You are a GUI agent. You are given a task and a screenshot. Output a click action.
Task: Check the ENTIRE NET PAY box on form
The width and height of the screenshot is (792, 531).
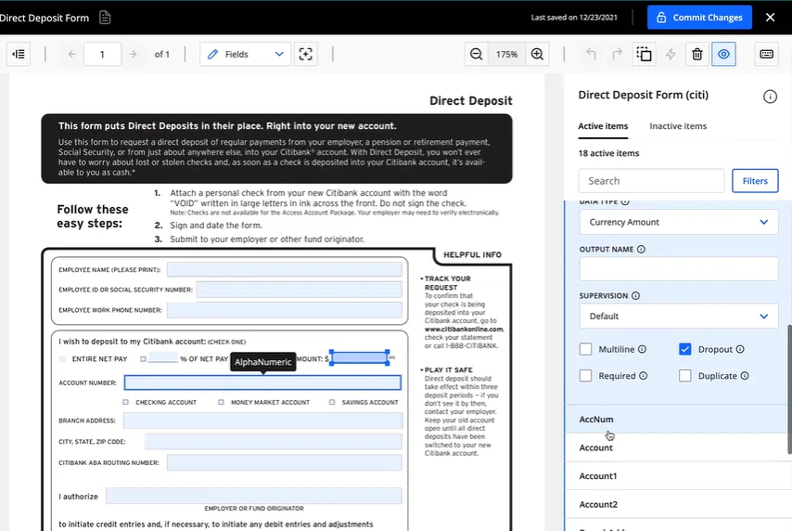[x=63, y=359]
